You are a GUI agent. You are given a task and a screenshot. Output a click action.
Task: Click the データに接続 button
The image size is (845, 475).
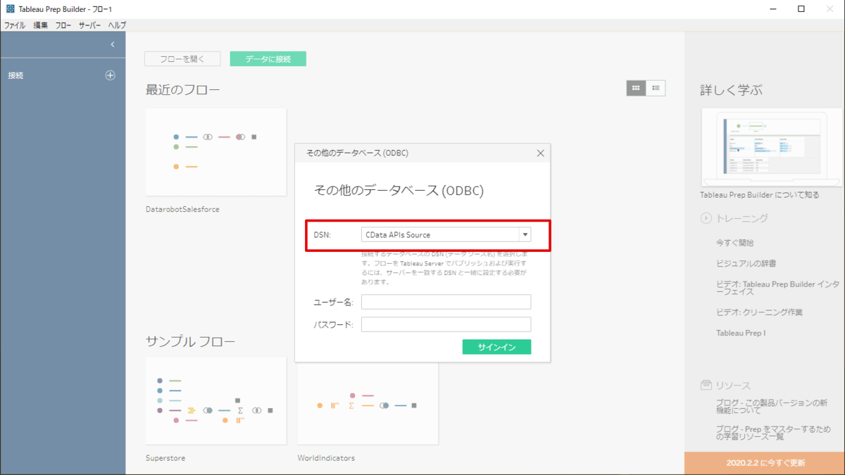click(268, 59)
